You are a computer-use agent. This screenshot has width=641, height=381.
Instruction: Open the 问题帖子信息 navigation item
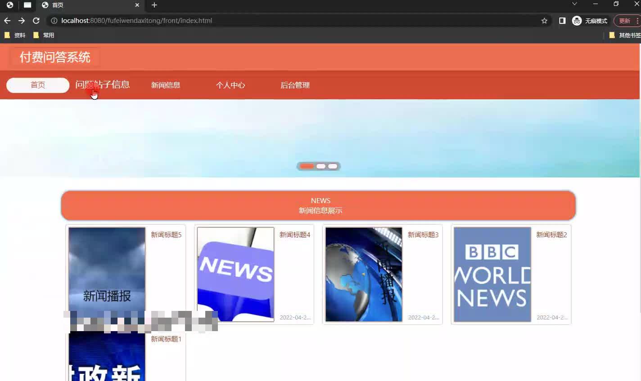point(103,84)
